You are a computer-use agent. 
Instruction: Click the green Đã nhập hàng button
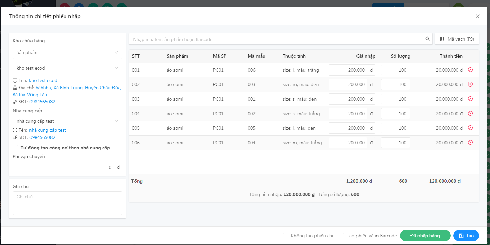(x=425, y=236)
